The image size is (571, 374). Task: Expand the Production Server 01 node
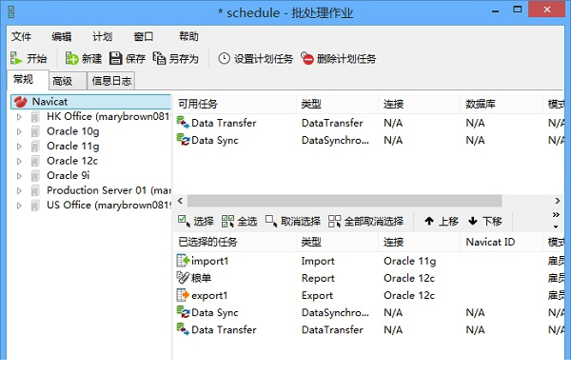click(x=19, y=190)
